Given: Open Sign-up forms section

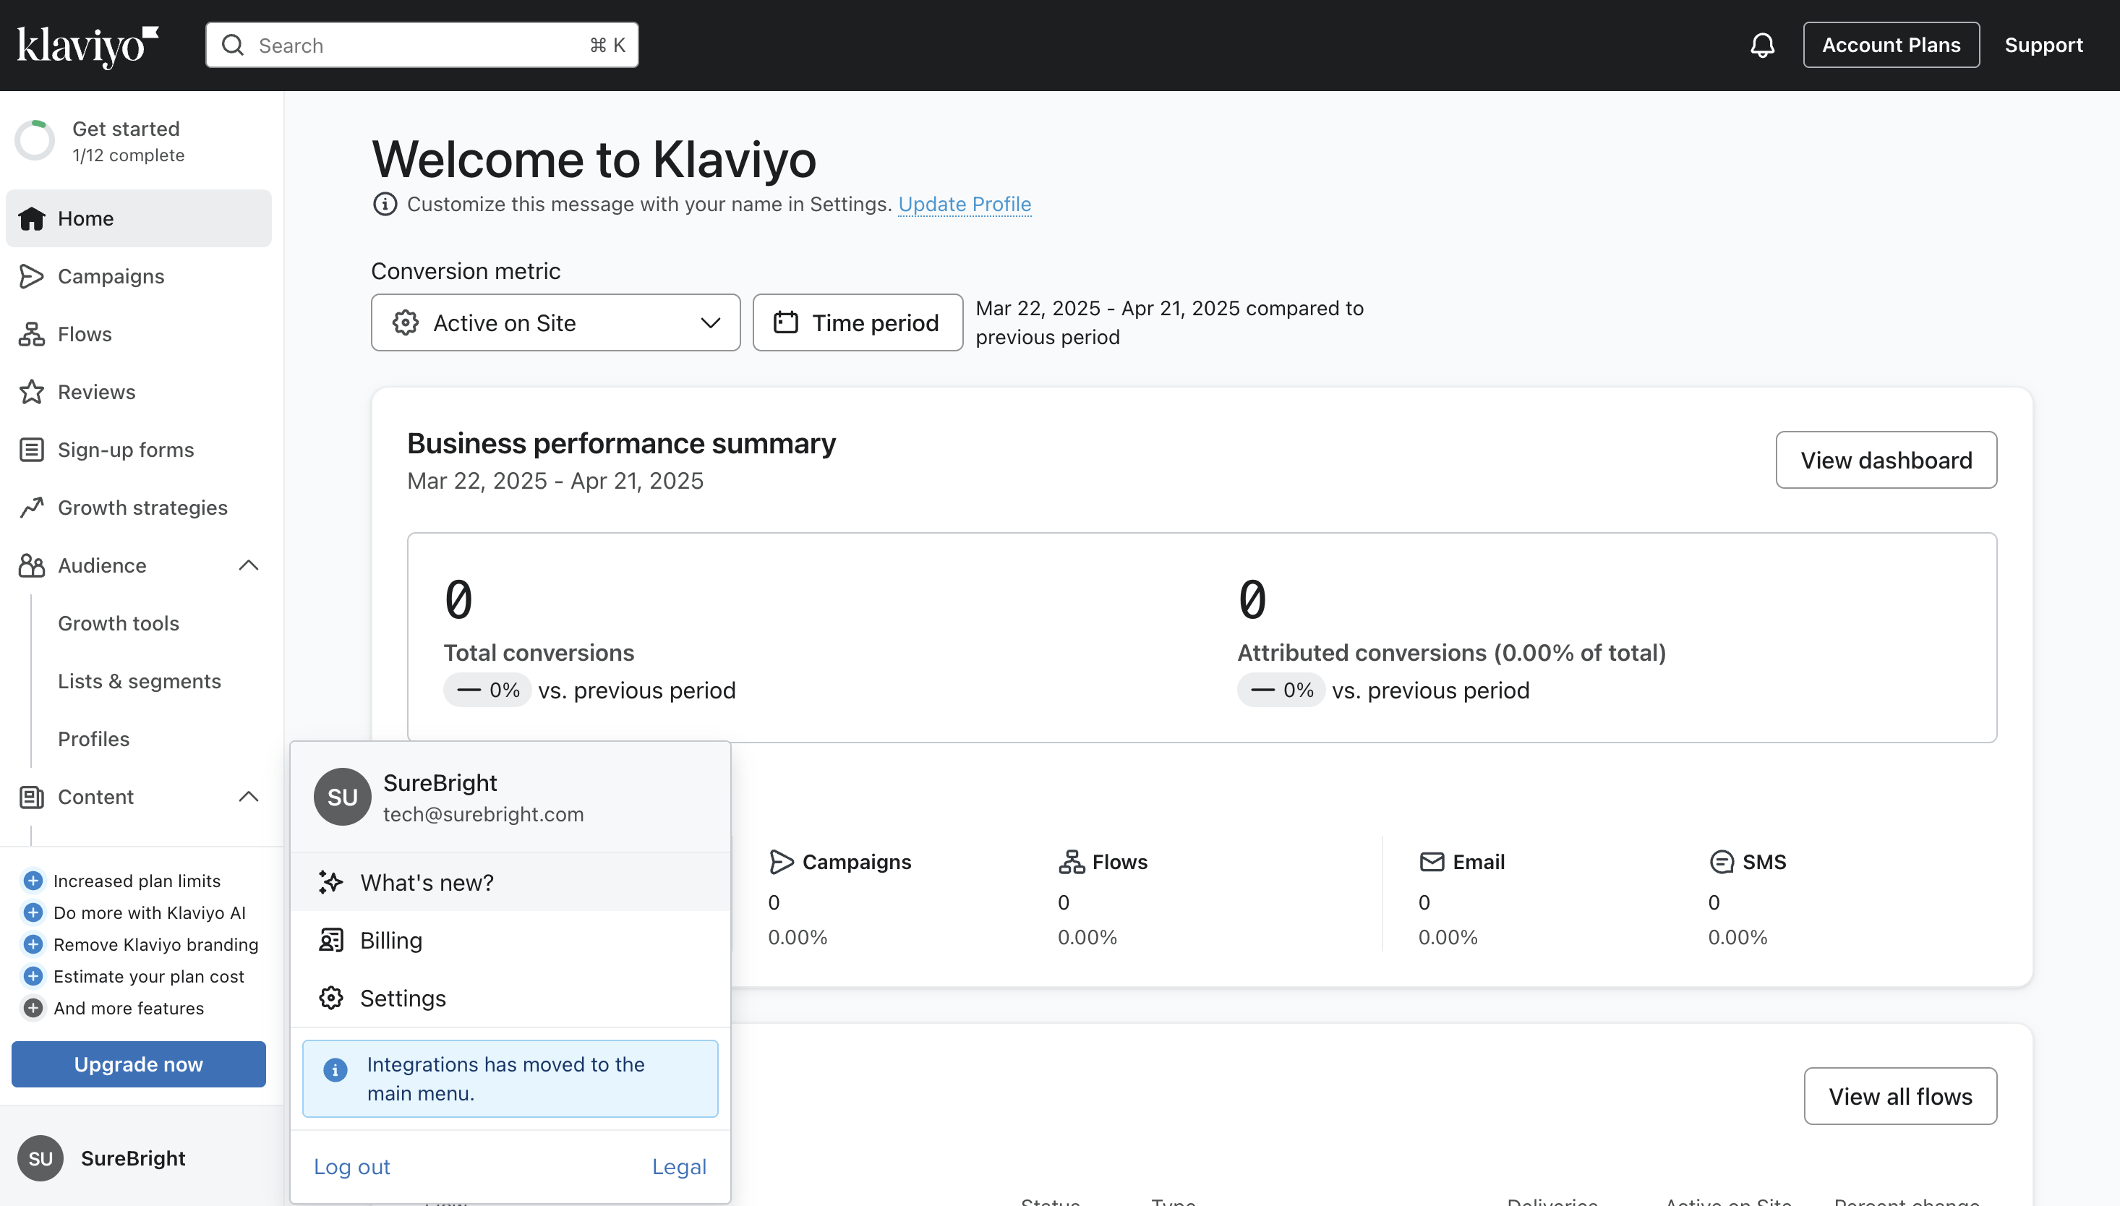Looking at the screenshot, I should (x=125, y=450).
